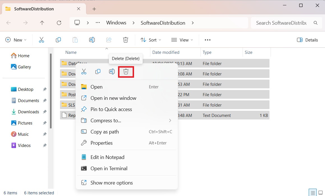Click the Delete trash icon in the toolbar

[126, 40]
